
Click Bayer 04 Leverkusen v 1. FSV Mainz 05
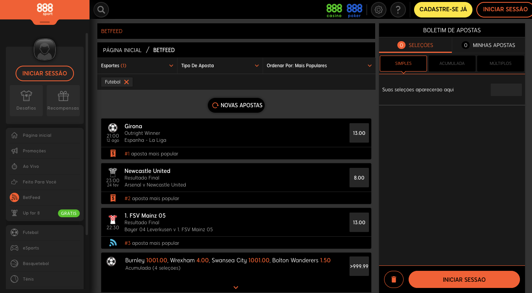point(169,230)
